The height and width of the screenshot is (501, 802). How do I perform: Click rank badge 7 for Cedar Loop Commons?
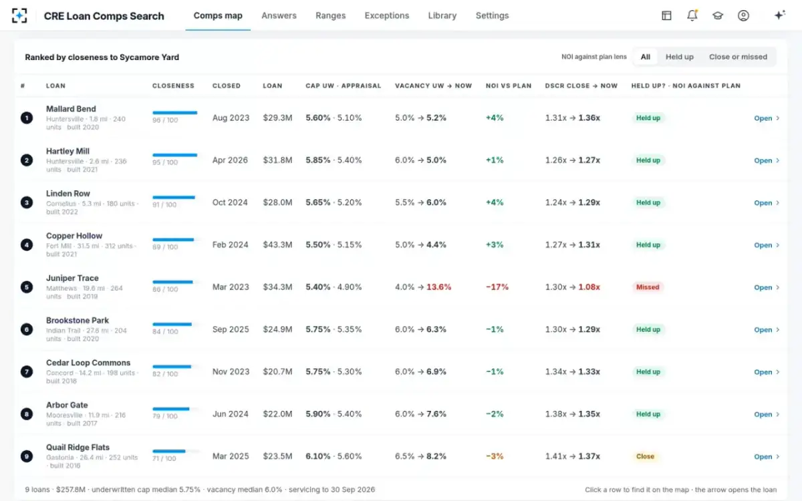coord(27,372)
